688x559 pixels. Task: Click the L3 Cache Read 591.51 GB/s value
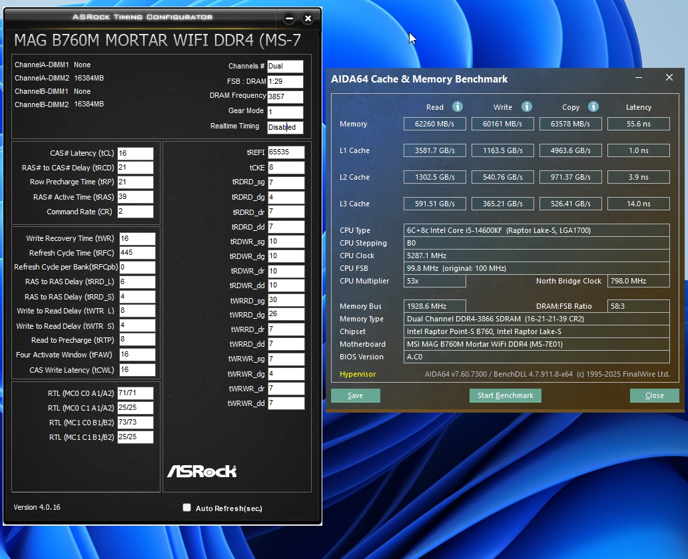(x=434, y=204)
